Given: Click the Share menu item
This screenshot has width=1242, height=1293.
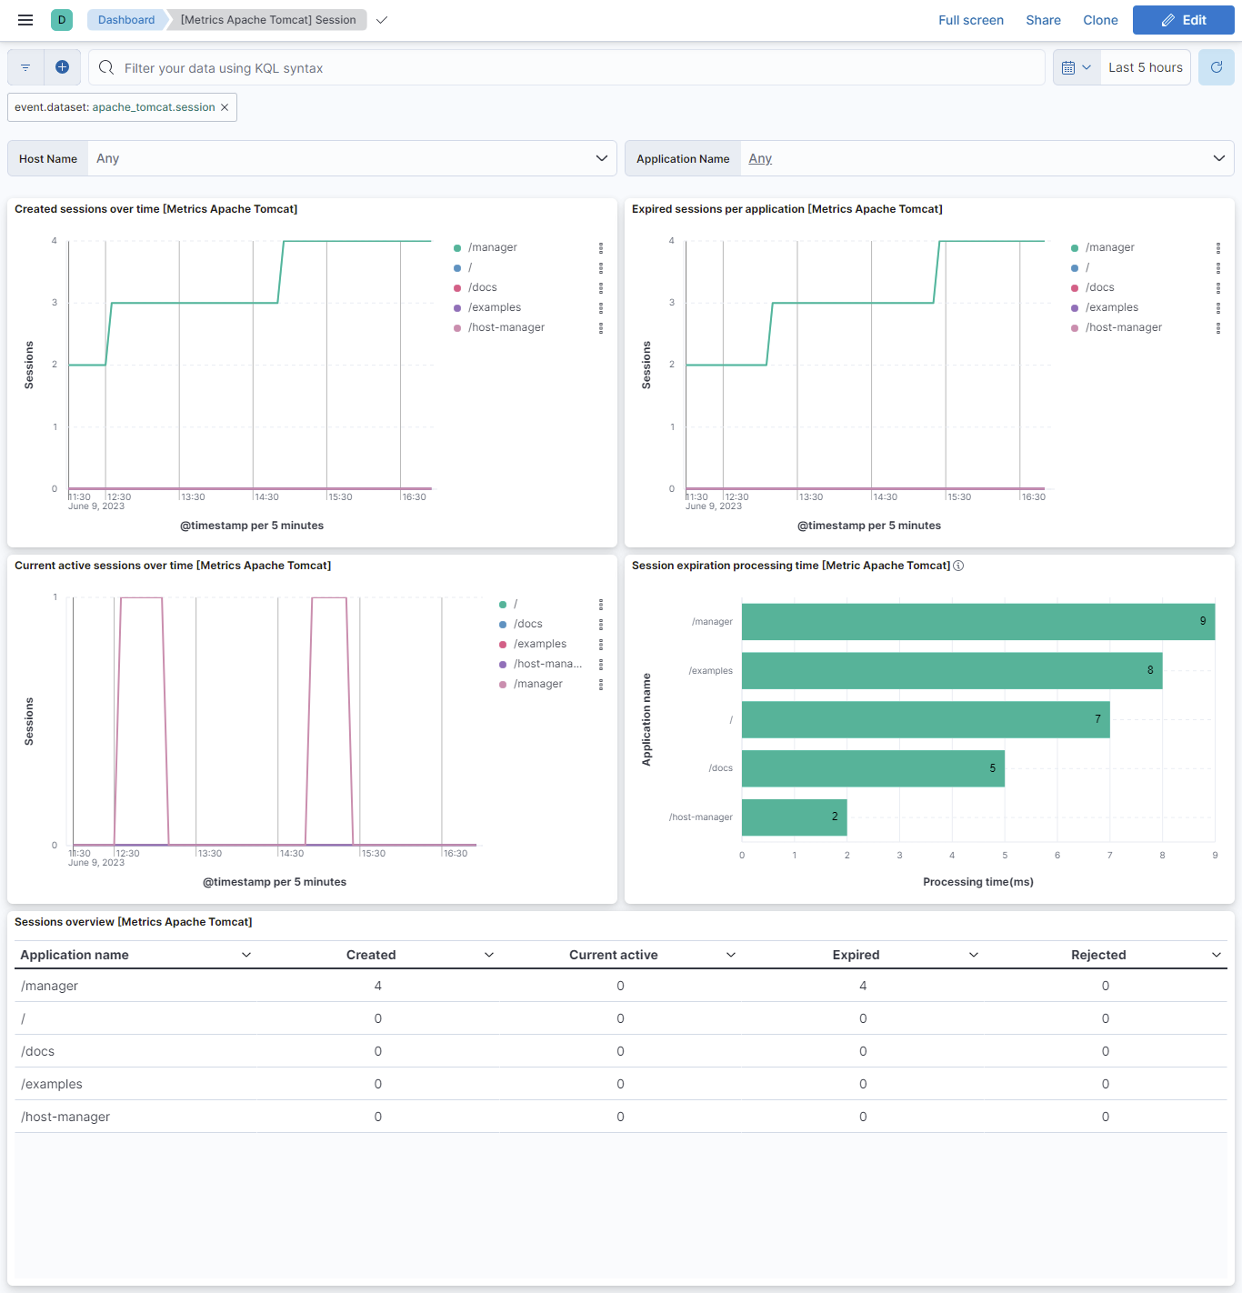Looking at the screenshot, I should coord(1043,20).
